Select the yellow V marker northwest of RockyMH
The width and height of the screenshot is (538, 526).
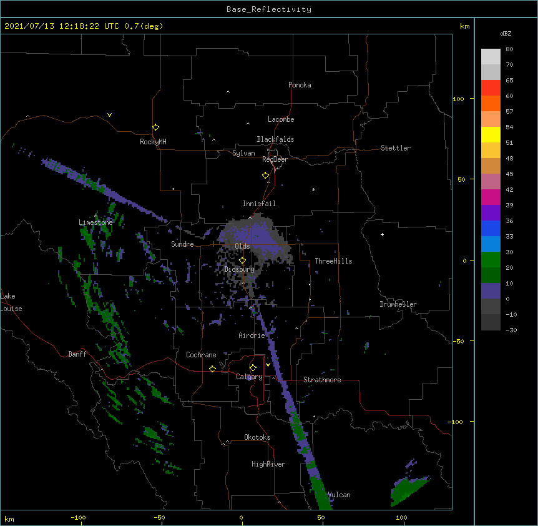pyautogui.click(x=109, y=115)
